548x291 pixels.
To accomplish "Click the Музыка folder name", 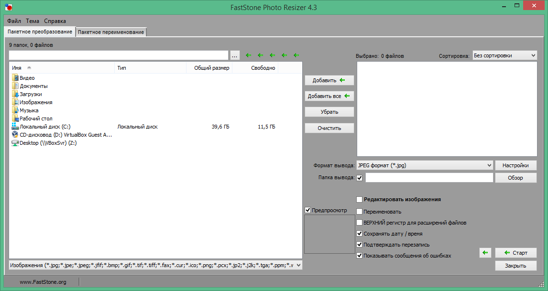I will 29,110.
